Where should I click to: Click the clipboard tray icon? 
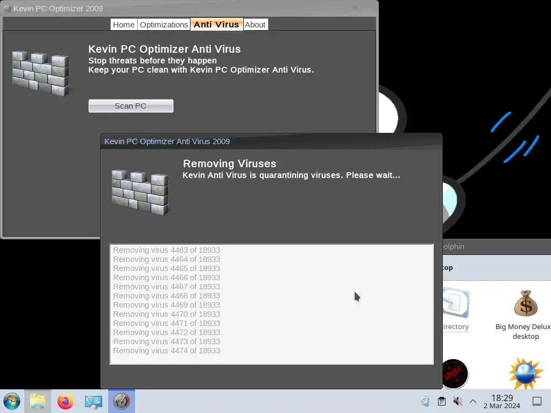(442, 401)
